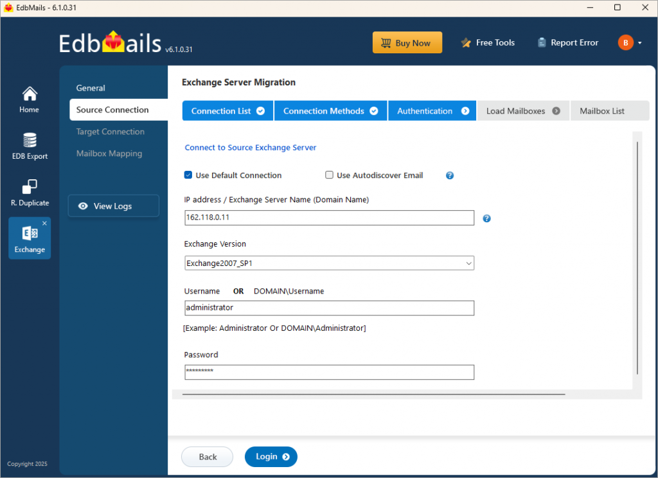Click the Password input field

[330, 372]
